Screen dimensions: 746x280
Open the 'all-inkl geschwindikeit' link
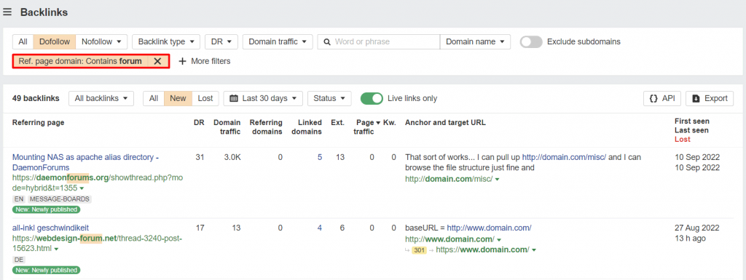(x=50, y=228)
